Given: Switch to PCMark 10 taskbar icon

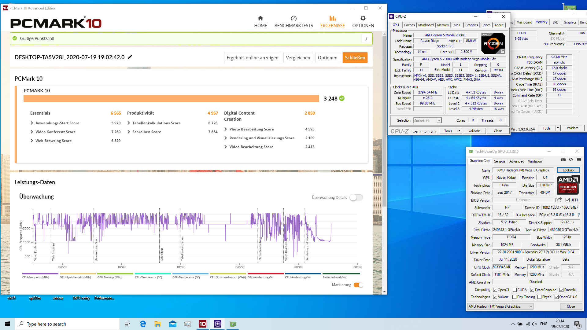Looking at the screenshot, I should click(203, 324).
